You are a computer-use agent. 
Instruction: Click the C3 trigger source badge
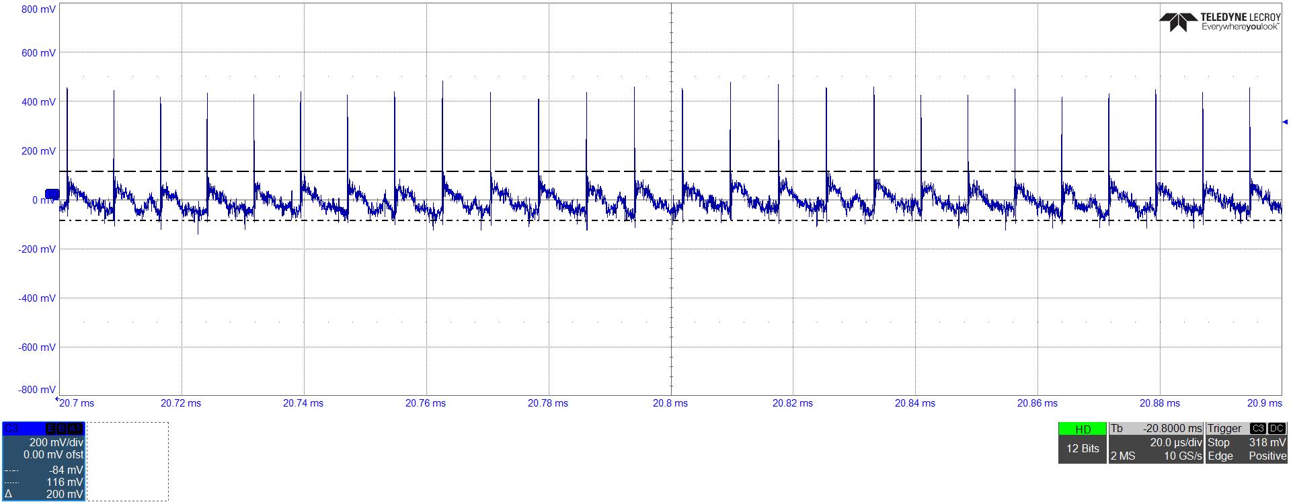[1257, 429]
